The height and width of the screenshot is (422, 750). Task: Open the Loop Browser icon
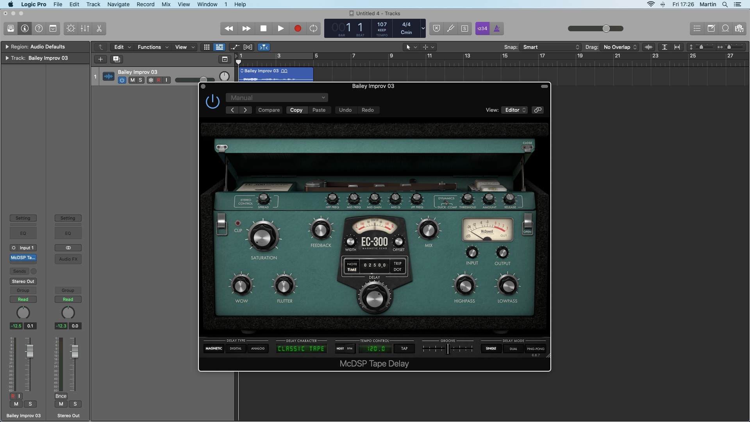pos(725,29)
